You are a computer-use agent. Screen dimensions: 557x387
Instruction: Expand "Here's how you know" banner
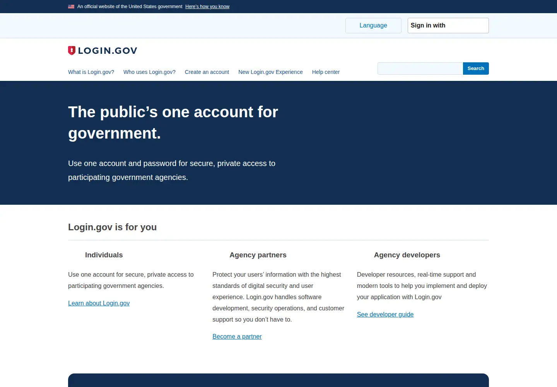[207, 7]
